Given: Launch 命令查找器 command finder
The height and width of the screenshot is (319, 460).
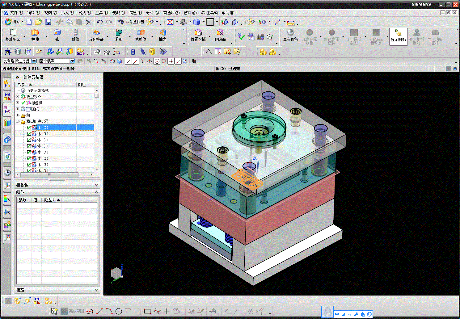Looking at the screenshot, I should (131, 22).
